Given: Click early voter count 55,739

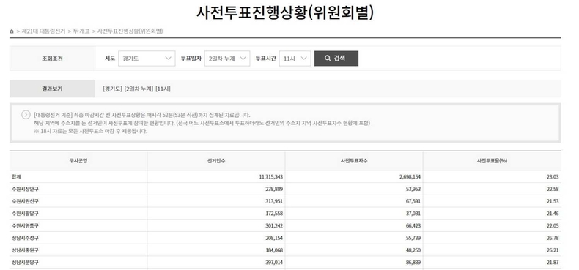Looking at the screenshot, I should point(413,238).
